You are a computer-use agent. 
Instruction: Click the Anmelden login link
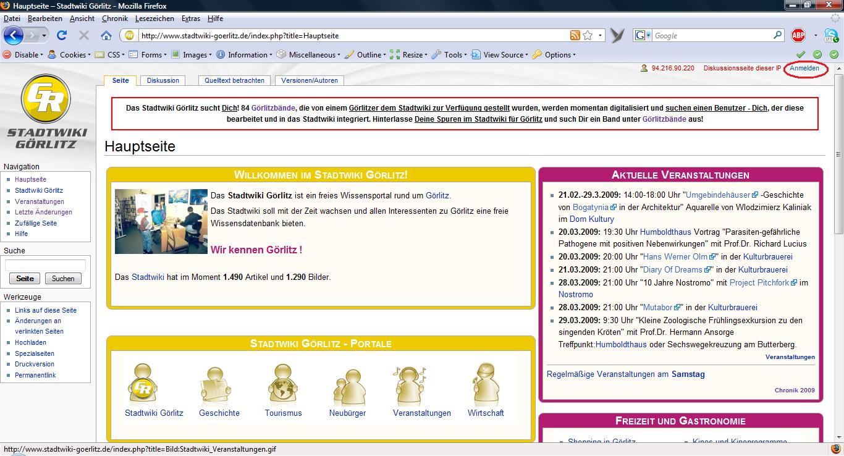click(804, 69)
